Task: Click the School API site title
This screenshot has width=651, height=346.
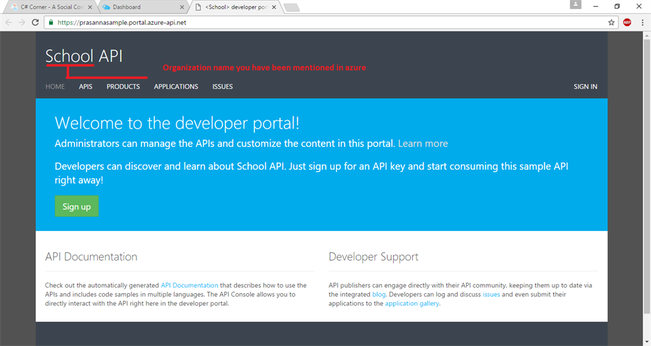Action: pos(84,56)
